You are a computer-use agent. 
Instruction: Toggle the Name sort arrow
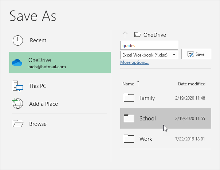tap(138, 84)
